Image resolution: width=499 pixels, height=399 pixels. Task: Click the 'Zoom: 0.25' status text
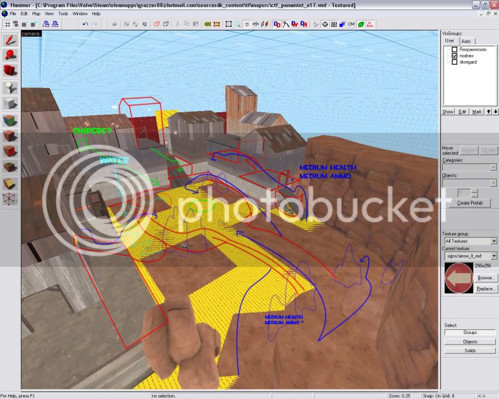pos(399,396)
